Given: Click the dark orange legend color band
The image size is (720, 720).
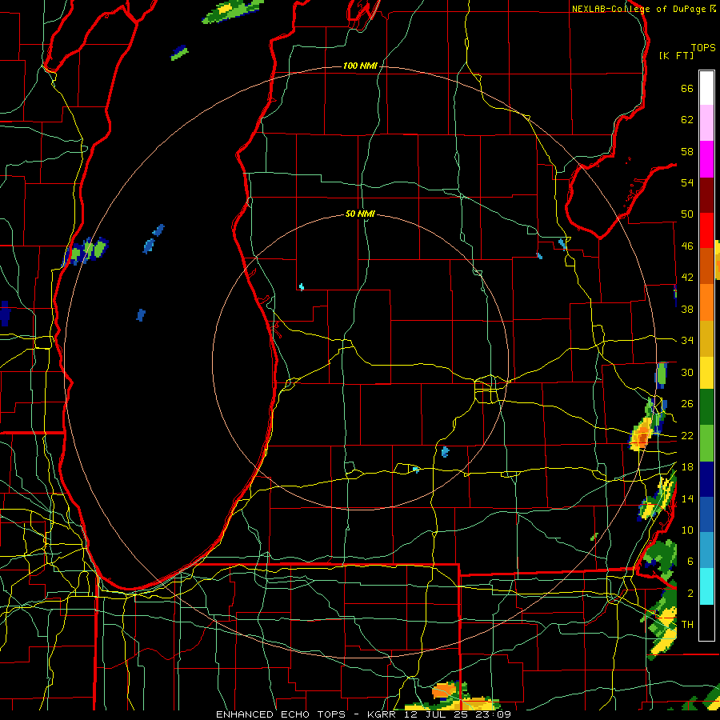Looking at the screenshot, I should 706,266.
